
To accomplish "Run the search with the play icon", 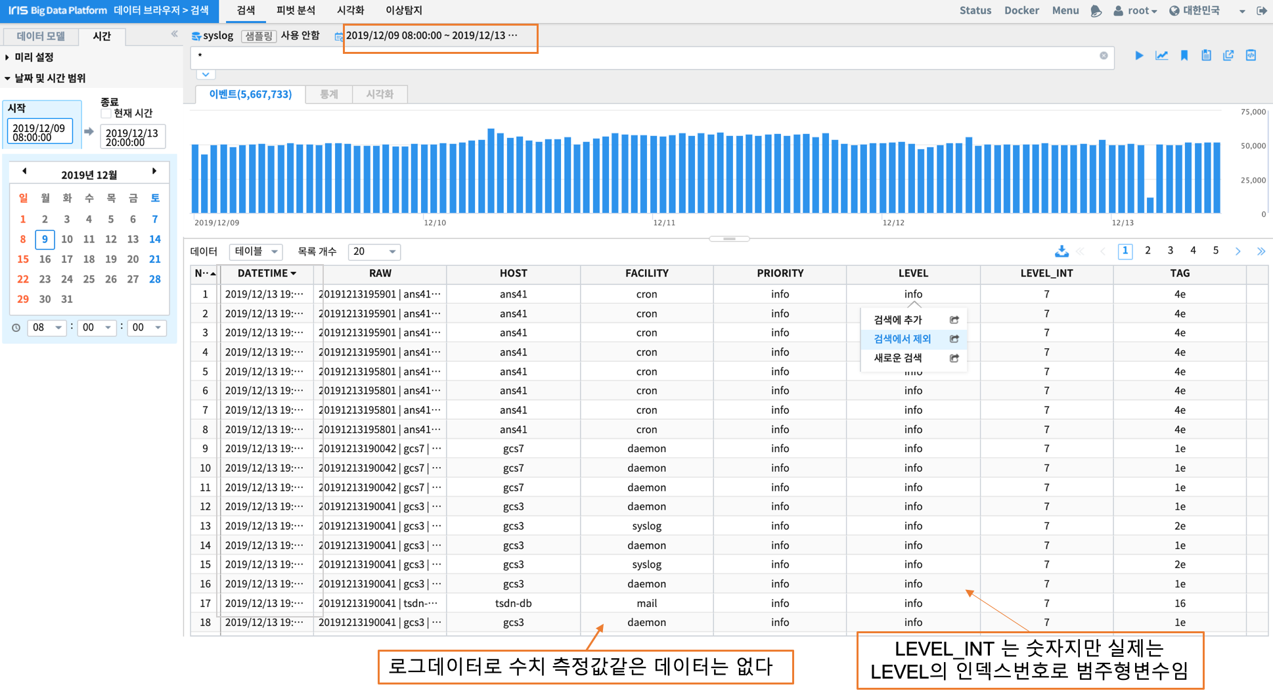I will [x=1139, y=56].
